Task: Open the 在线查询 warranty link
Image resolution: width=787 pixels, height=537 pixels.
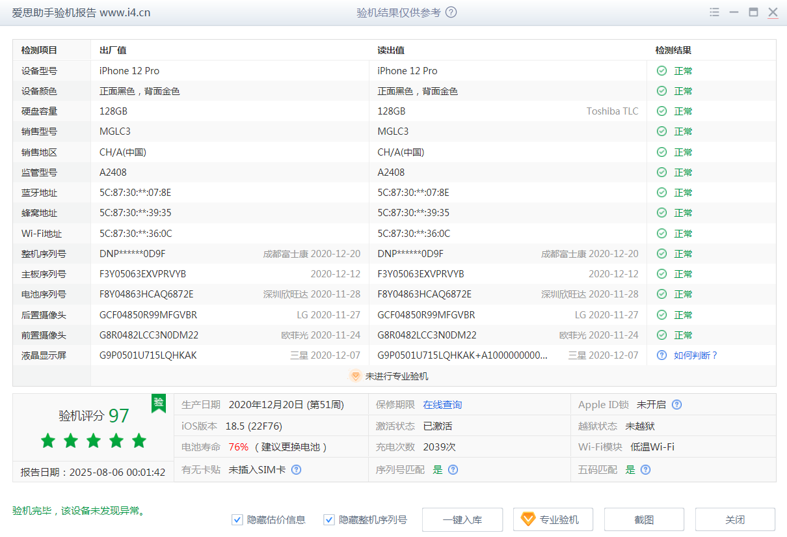Action: tap(442, 405)
